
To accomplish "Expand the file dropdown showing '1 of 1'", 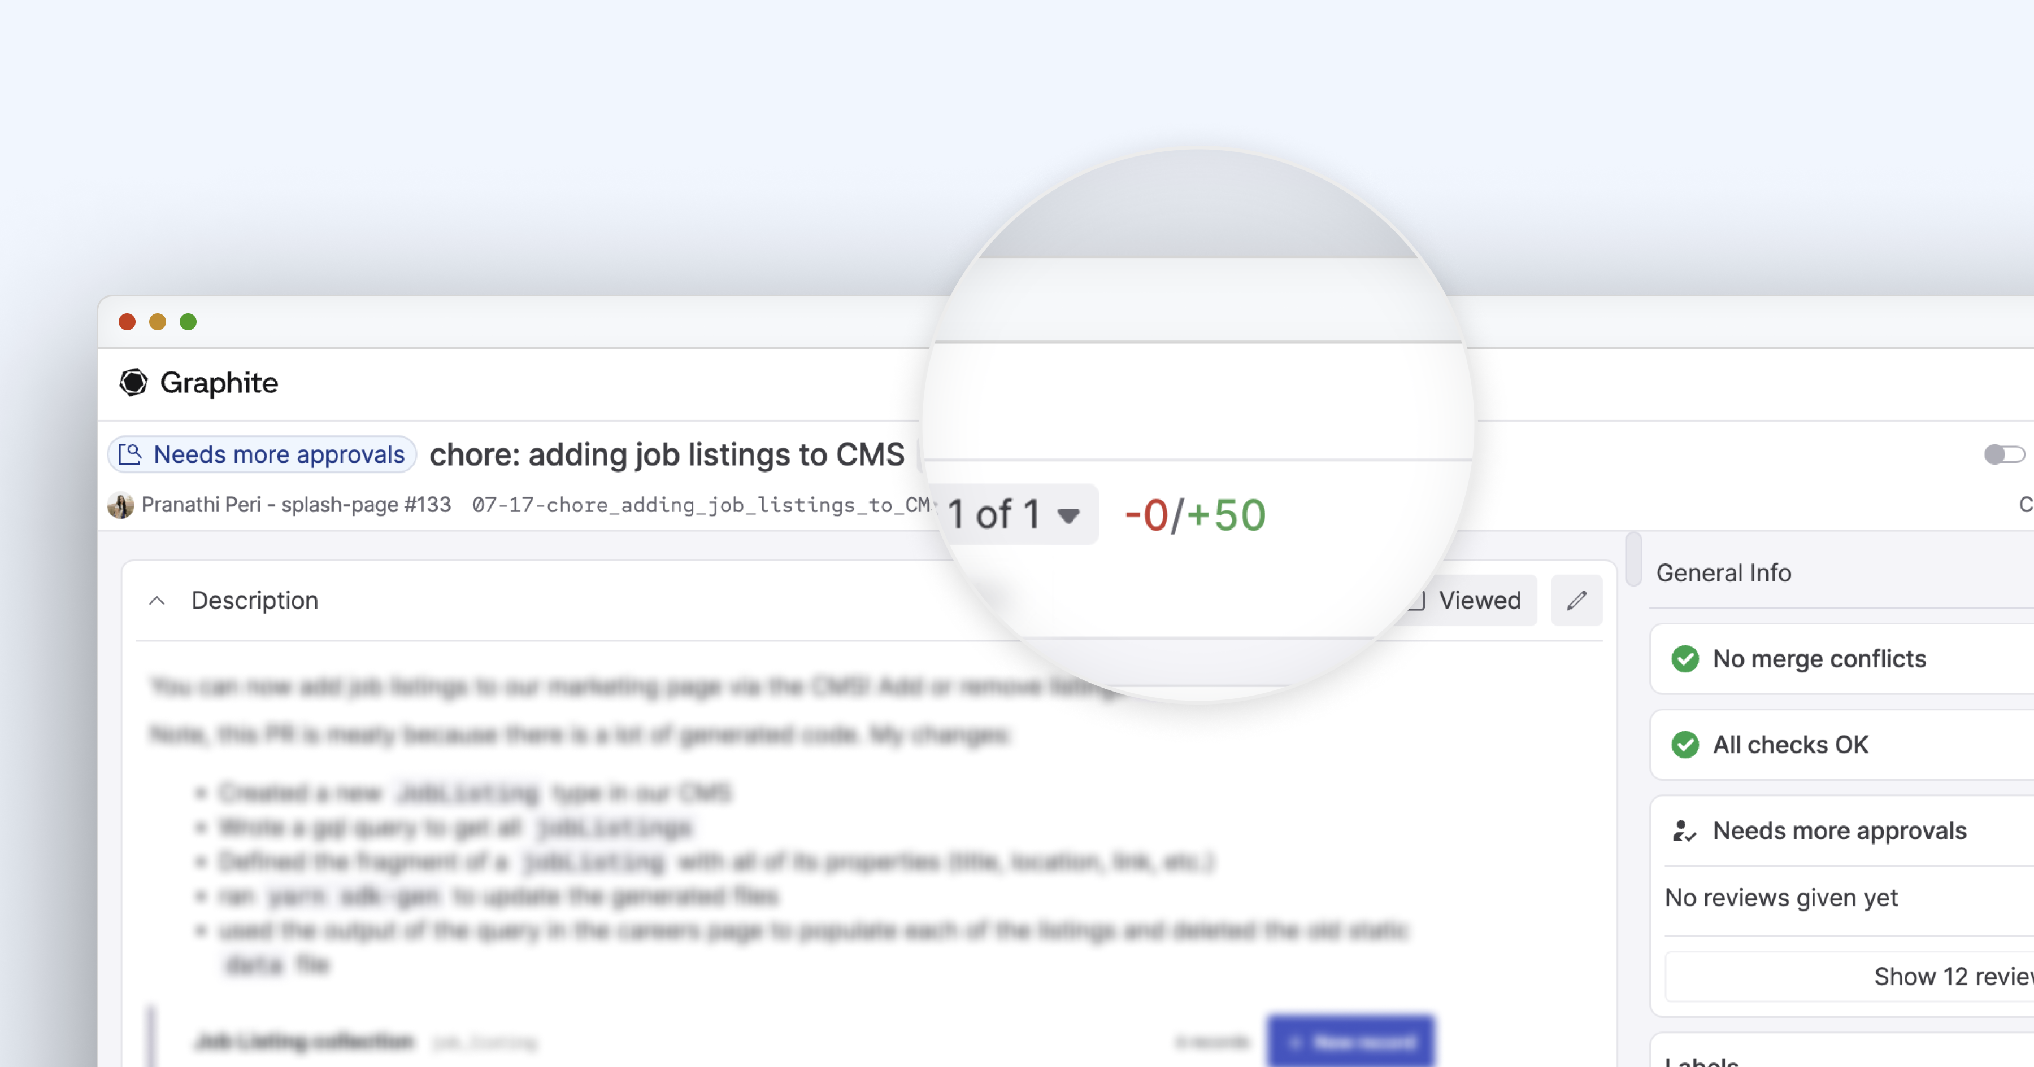I will (1016, 513).
